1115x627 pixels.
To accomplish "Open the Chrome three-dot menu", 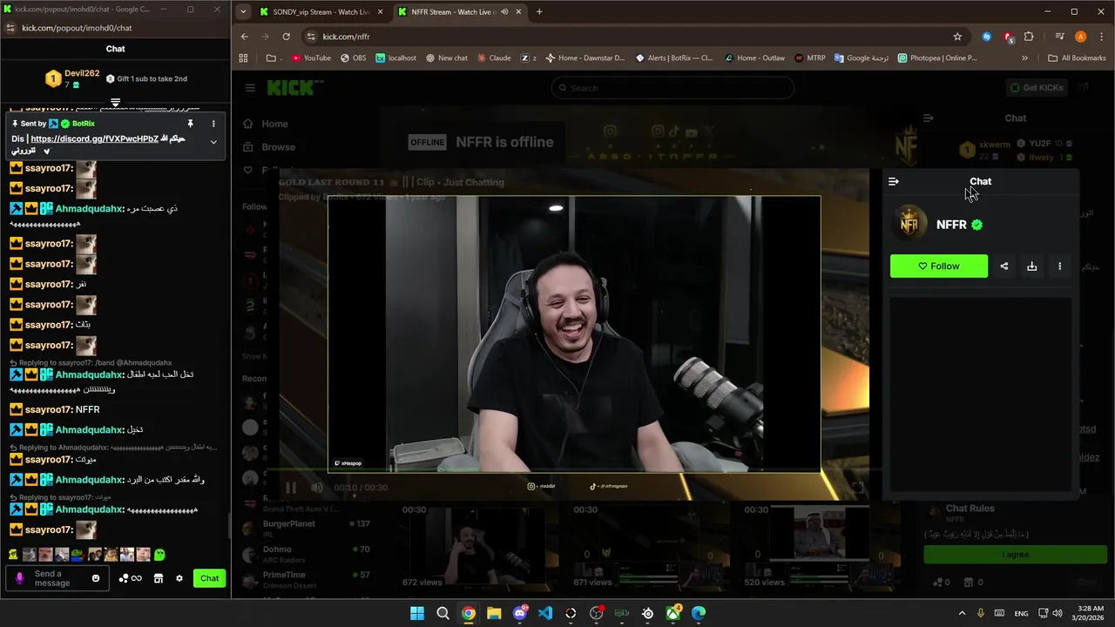I will pos(1100,37).
